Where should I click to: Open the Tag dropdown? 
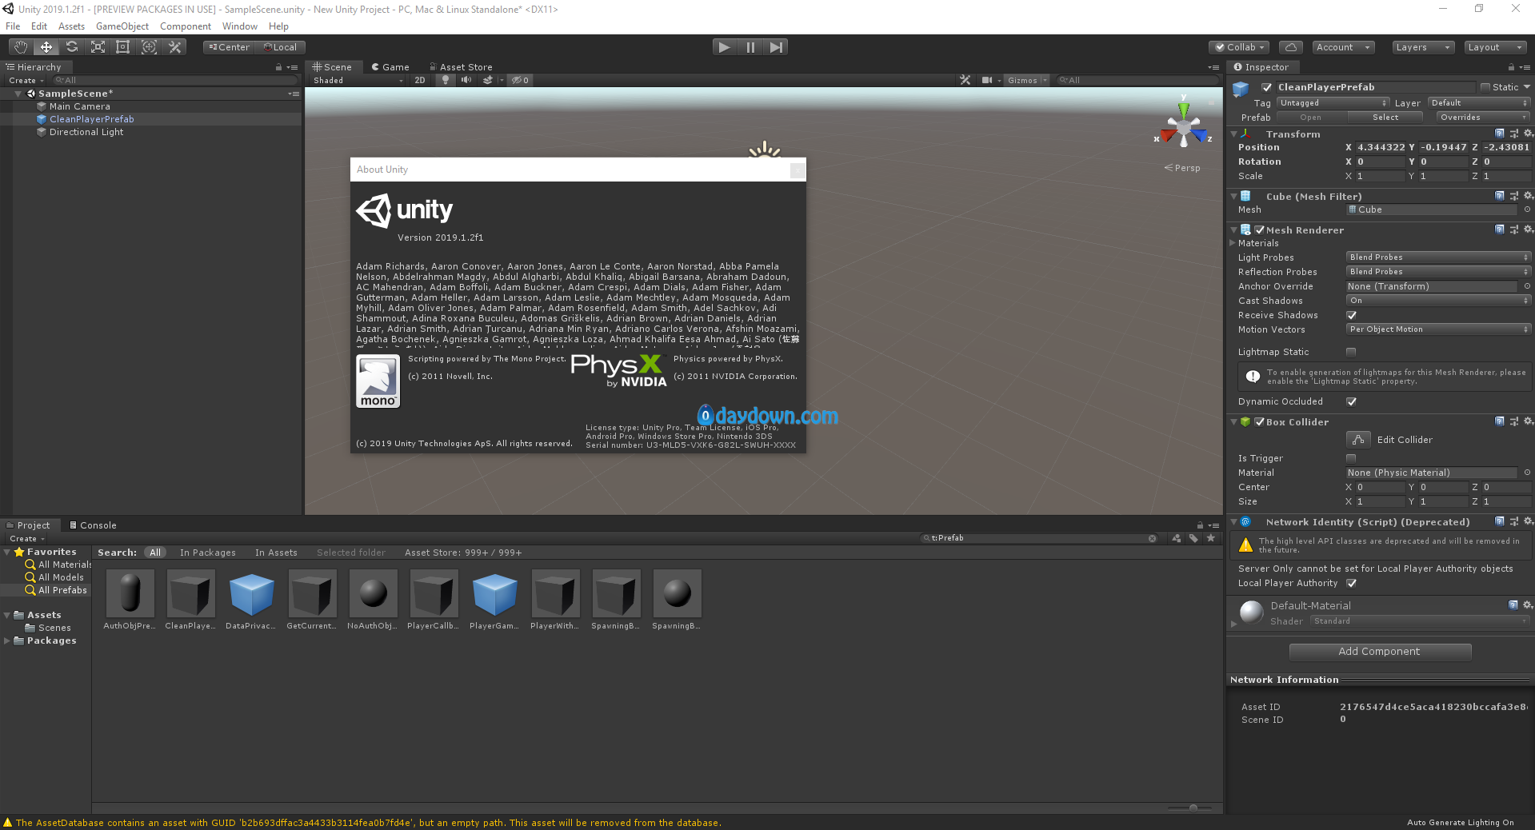pos(1333,103)
